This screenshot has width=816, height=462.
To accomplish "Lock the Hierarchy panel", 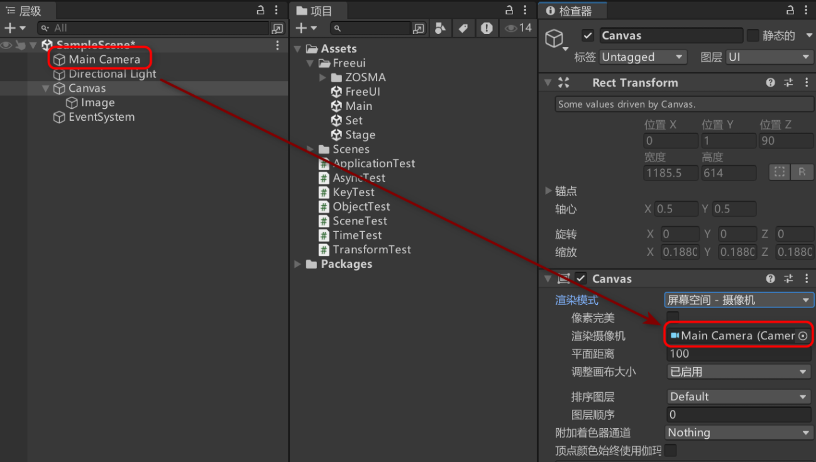I will pos(262,10).
